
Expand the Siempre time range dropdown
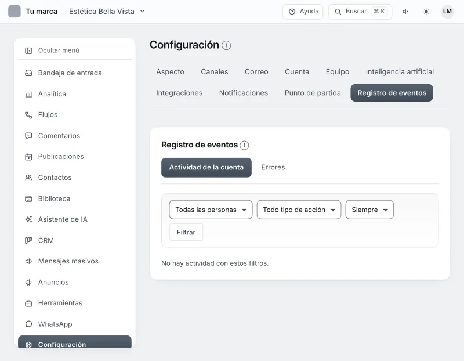point(369,210)
